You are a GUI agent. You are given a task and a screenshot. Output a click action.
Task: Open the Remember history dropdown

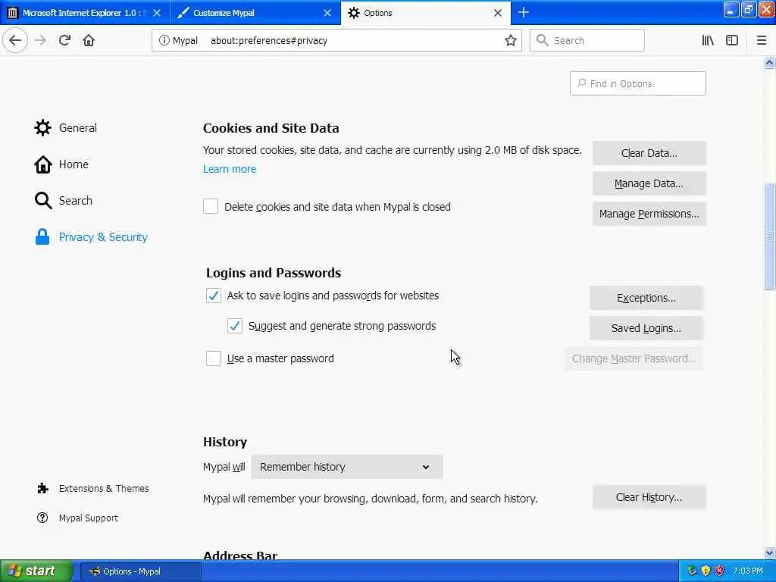(347, 467)
